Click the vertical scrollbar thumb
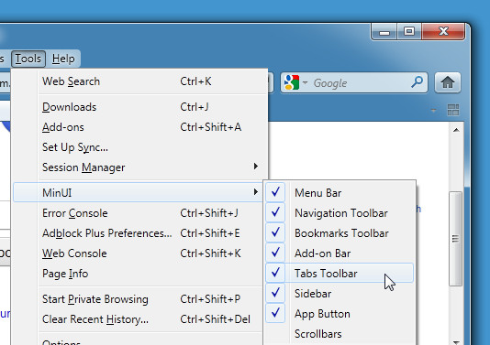The image size is (490, 345). (x=456, y=239)
